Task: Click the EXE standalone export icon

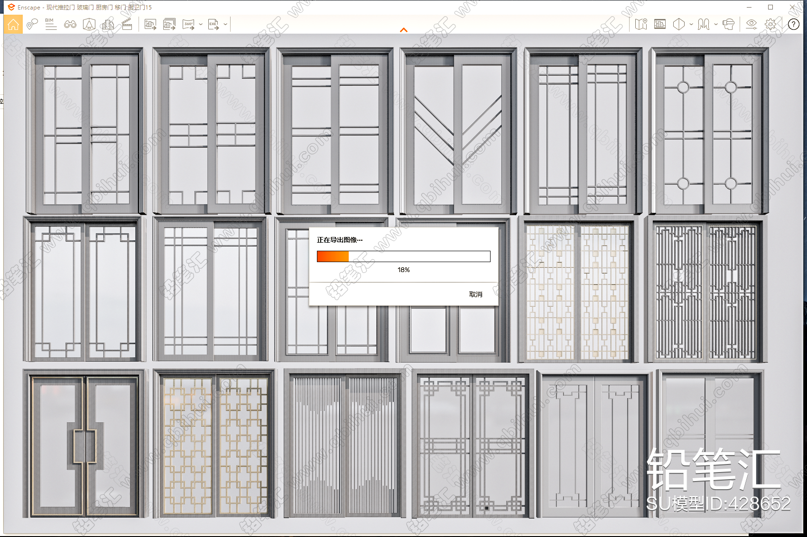Action: 213,24
